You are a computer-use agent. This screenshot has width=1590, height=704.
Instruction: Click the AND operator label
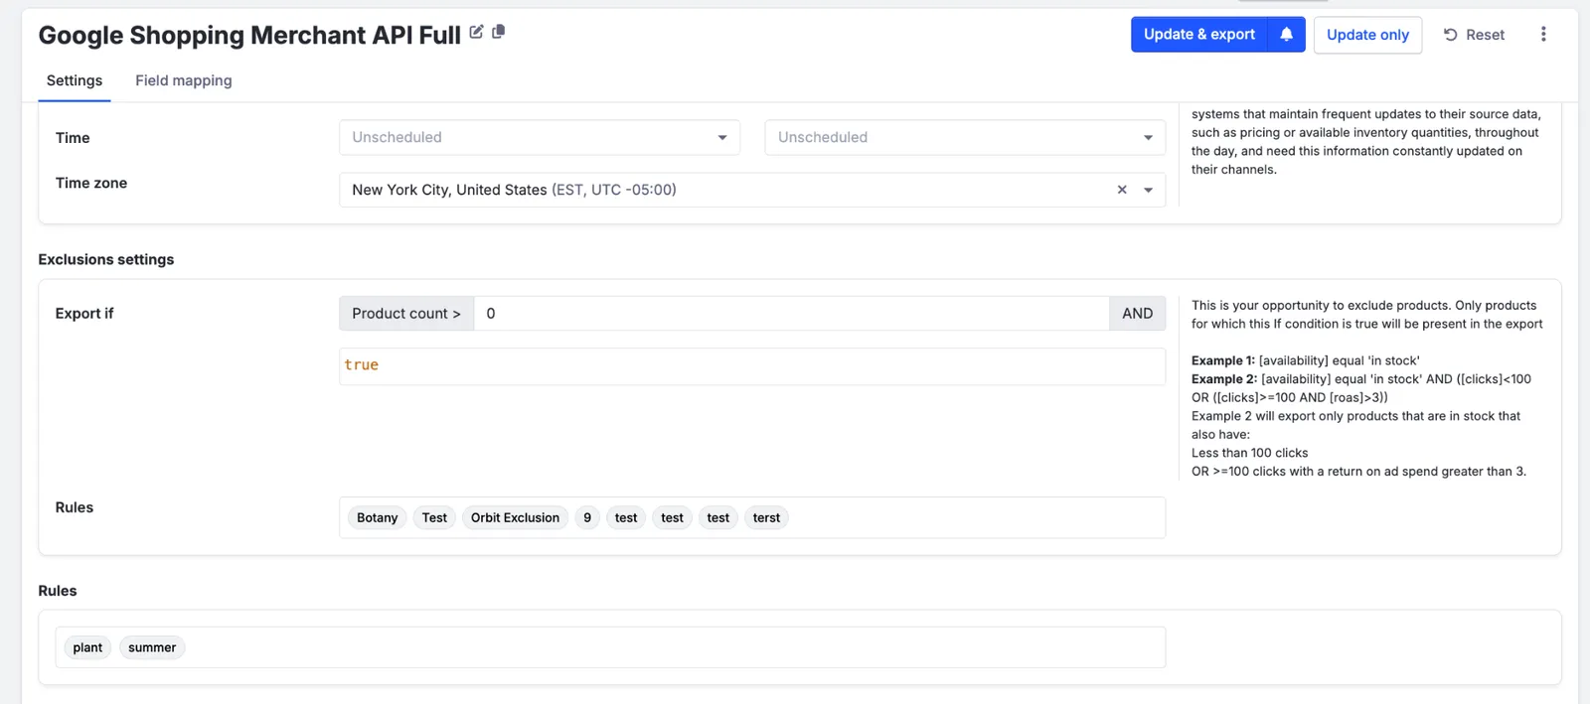click(x=1138, y=313)
